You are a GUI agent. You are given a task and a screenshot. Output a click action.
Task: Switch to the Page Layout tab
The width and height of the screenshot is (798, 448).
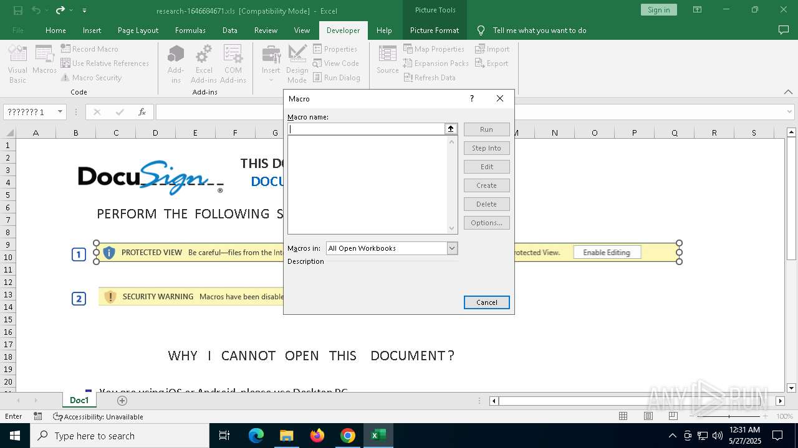[x=138, y=30]
